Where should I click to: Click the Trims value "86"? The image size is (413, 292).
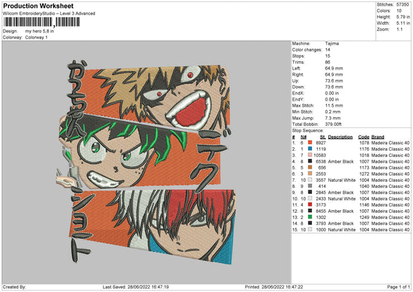328,62
